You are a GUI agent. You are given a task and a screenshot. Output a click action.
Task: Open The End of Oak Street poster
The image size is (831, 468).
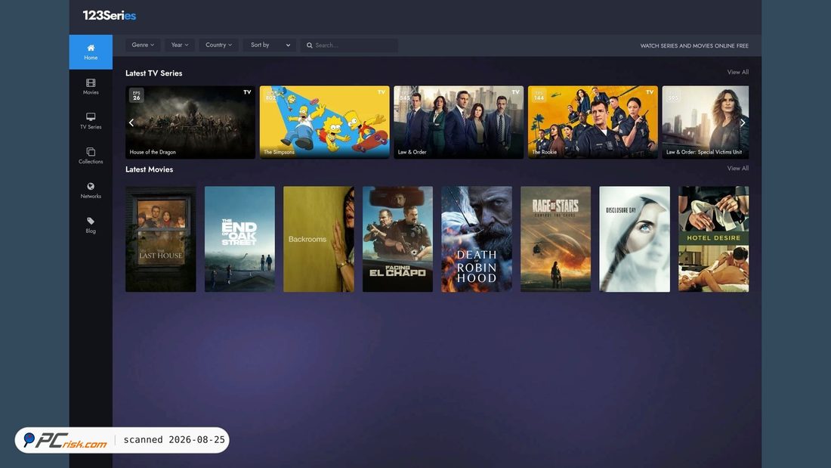pos(239,239)
